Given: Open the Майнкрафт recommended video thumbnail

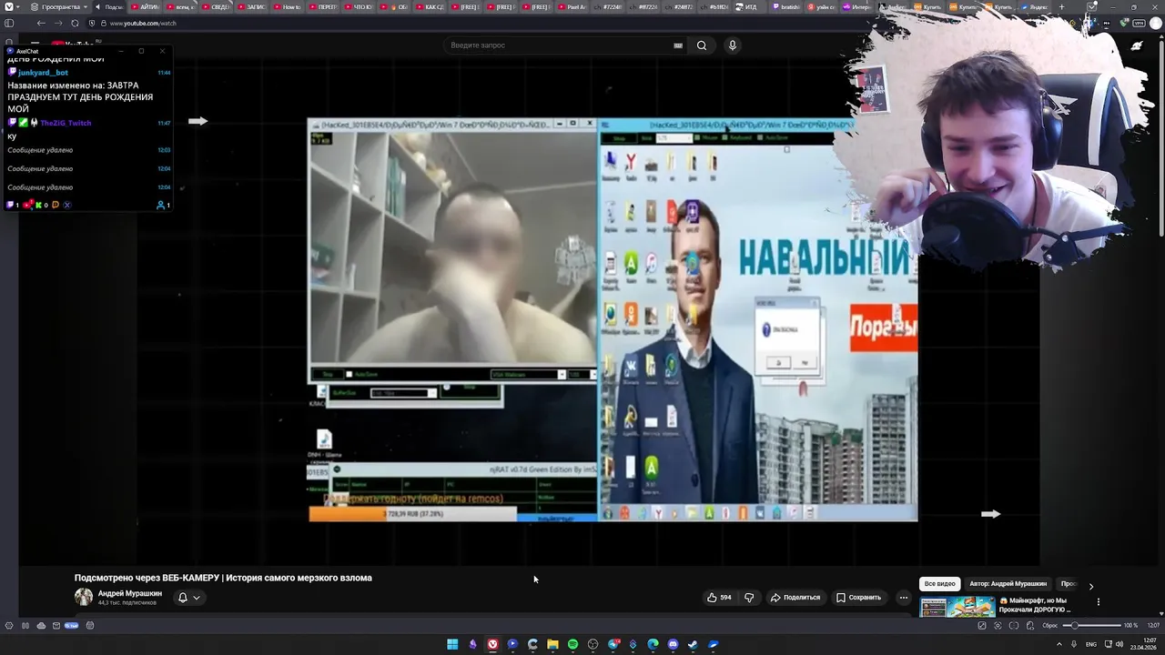Looking at the screenshot, I should pos(957,606).
